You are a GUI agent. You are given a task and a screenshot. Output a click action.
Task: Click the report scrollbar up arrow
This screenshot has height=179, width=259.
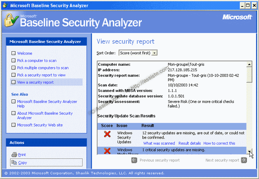[249, 64]
